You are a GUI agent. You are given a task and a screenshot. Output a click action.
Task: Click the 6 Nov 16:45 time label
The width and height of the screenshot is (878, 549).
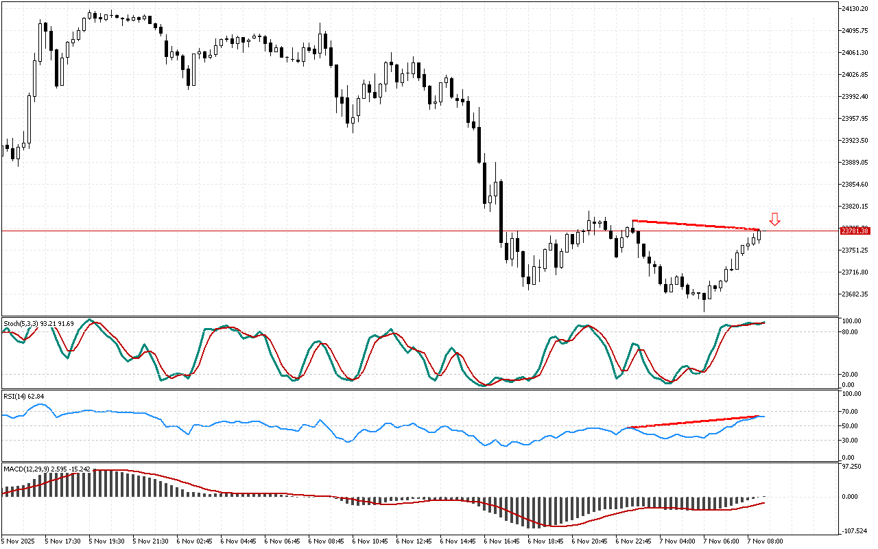[x=501, y=541]
